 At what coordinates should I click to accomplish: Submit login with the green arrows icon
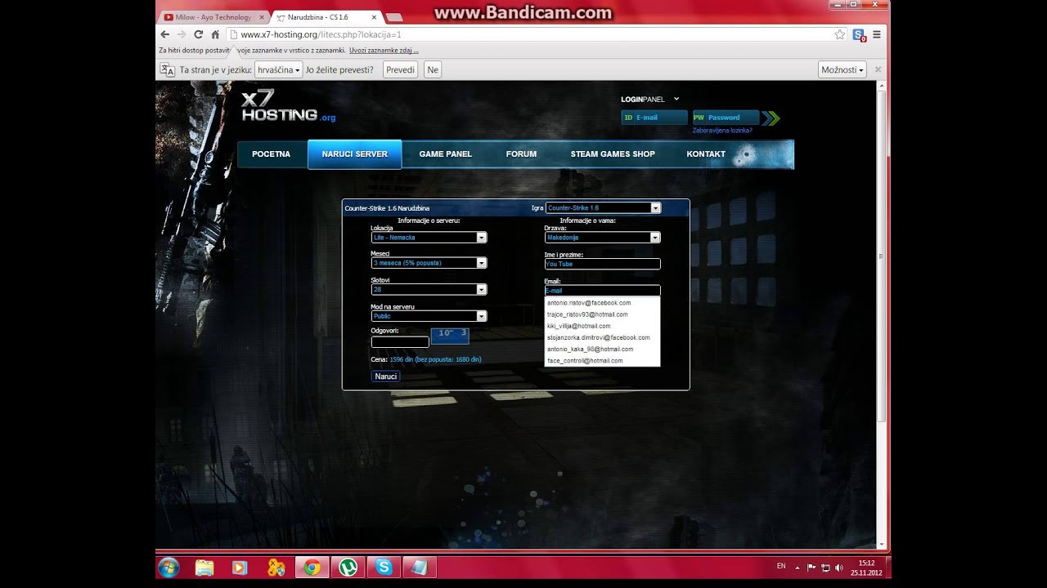pos(770,118)
